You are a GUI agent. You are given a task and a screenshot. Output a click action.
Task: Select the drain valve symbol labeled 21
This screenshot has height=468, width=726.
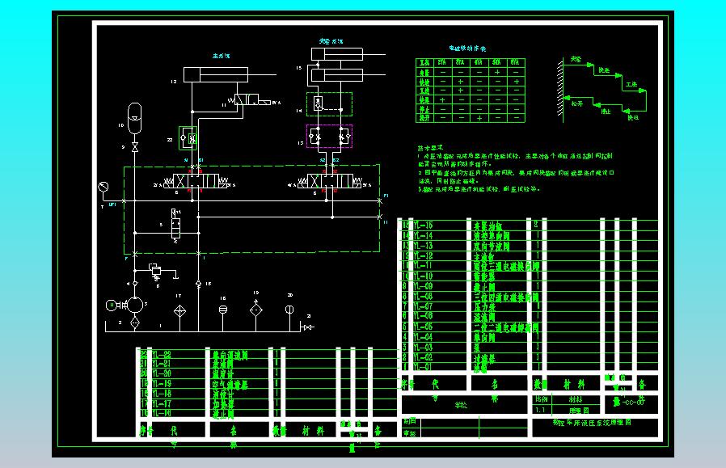click(307, 327)
